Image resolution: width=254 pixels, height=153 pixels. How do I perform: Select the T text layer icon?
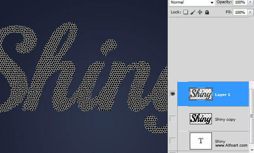pyautogui.click(x=201, y=141)
